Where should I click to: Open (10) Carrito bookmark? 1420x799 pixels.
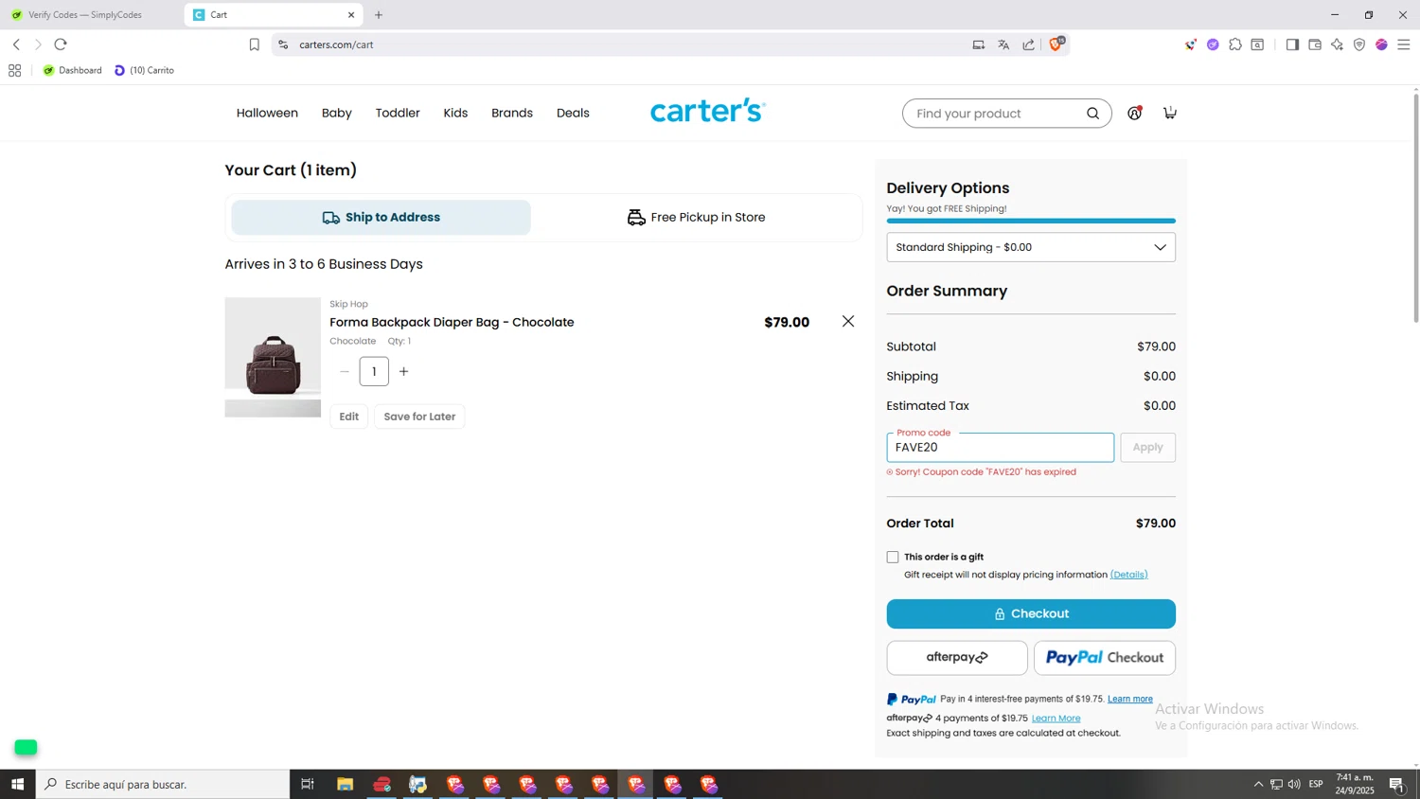click(144, 70)
